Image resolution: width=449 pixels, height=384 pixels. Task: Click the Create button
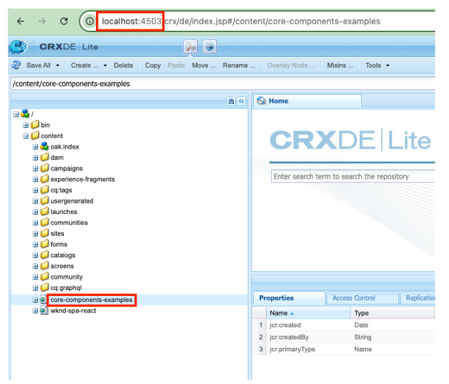pos(85,65)
